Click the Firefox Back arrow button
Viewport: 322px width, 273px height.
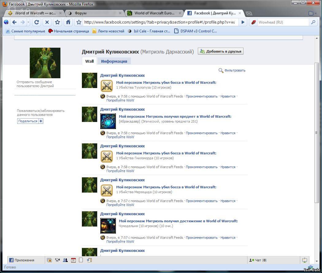(x=14, y=22)
